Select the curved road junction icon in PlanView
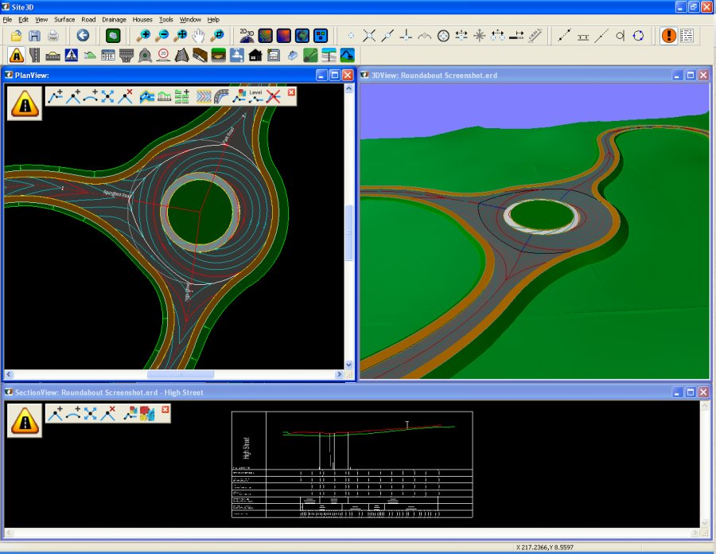Viewport: 716px width, 554px height. (221, 96)
